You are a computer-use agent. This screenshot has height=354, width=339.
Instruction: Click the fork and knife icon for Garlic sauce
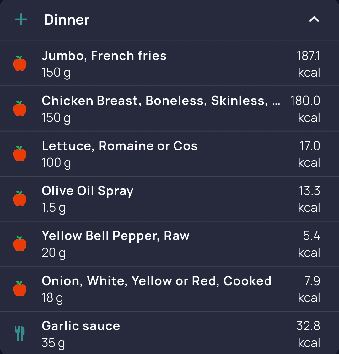point(20,334)
